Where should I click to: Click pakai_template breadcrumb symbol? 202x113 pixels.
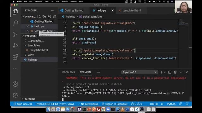(x=92, y=17)
